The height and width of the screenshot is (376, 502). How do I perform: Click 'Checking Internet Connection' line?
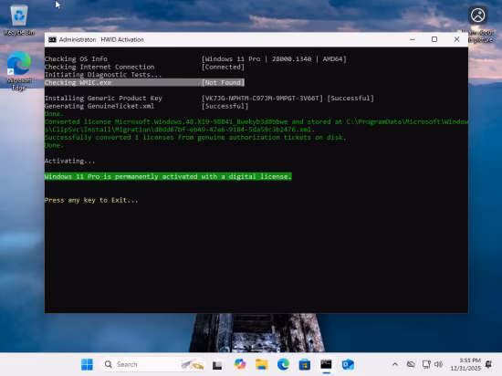click(99, 67)
